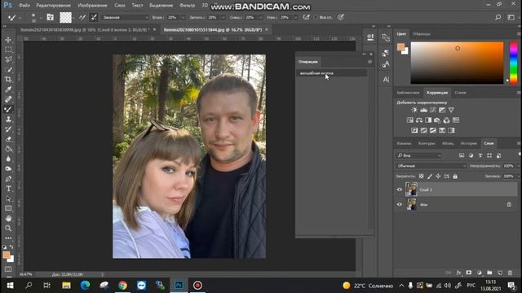Hide the Слой 1 layer
This screenshot has height=293, width=522.
tap(400, 190)
